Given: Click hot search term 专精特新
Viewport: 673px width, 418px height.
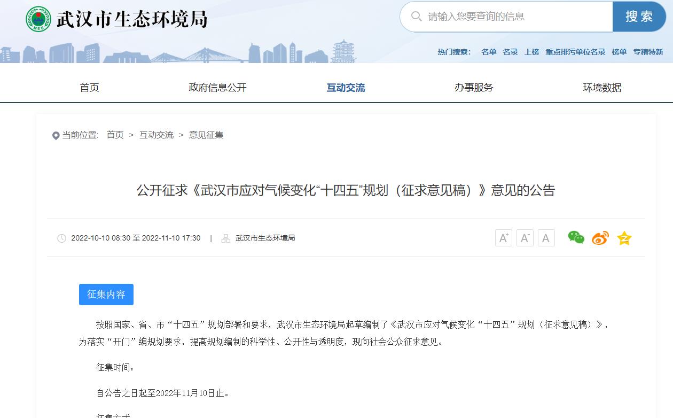Looking at the screenshot, I should (x=648, y=52).
